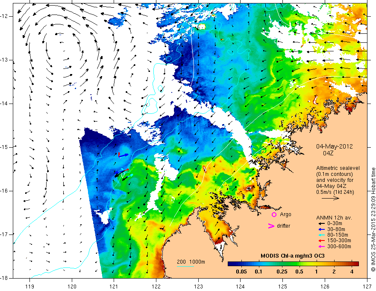Click the 0.25 colorbar tick label

click(282, 272)
